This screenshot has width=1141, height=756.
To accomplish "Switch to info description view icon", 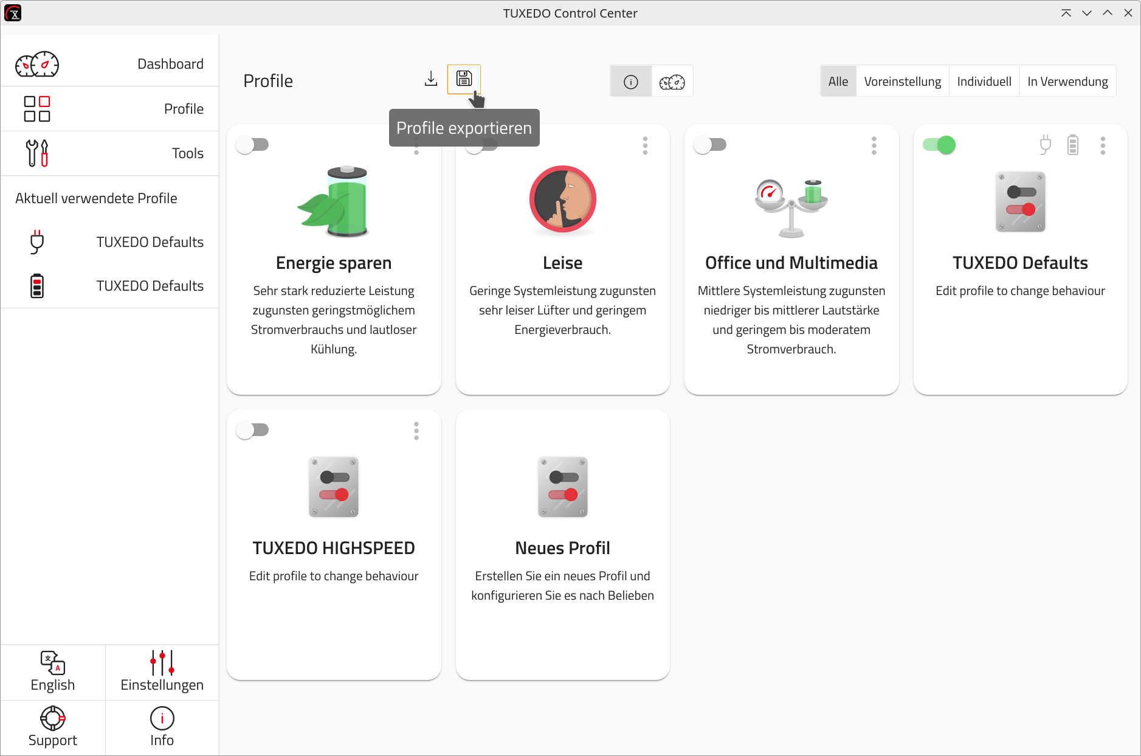I will [x=631, y=81].
